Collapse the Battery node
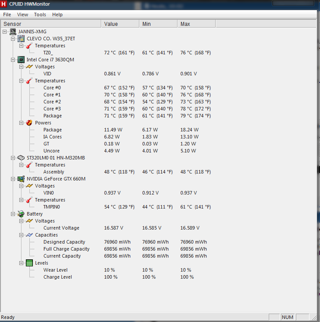The width and height of the screenshot is (320, 322). coord(13,214)
